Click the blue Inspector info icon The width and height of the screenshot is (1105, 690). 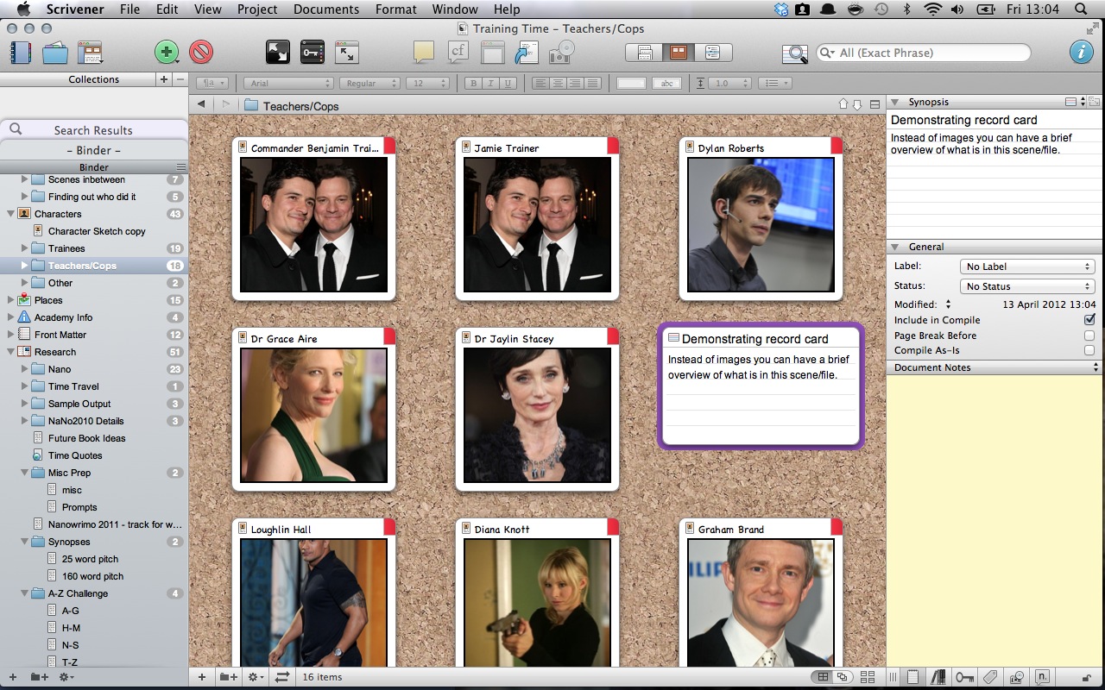pyautogui.click(x=1081, y=53)
